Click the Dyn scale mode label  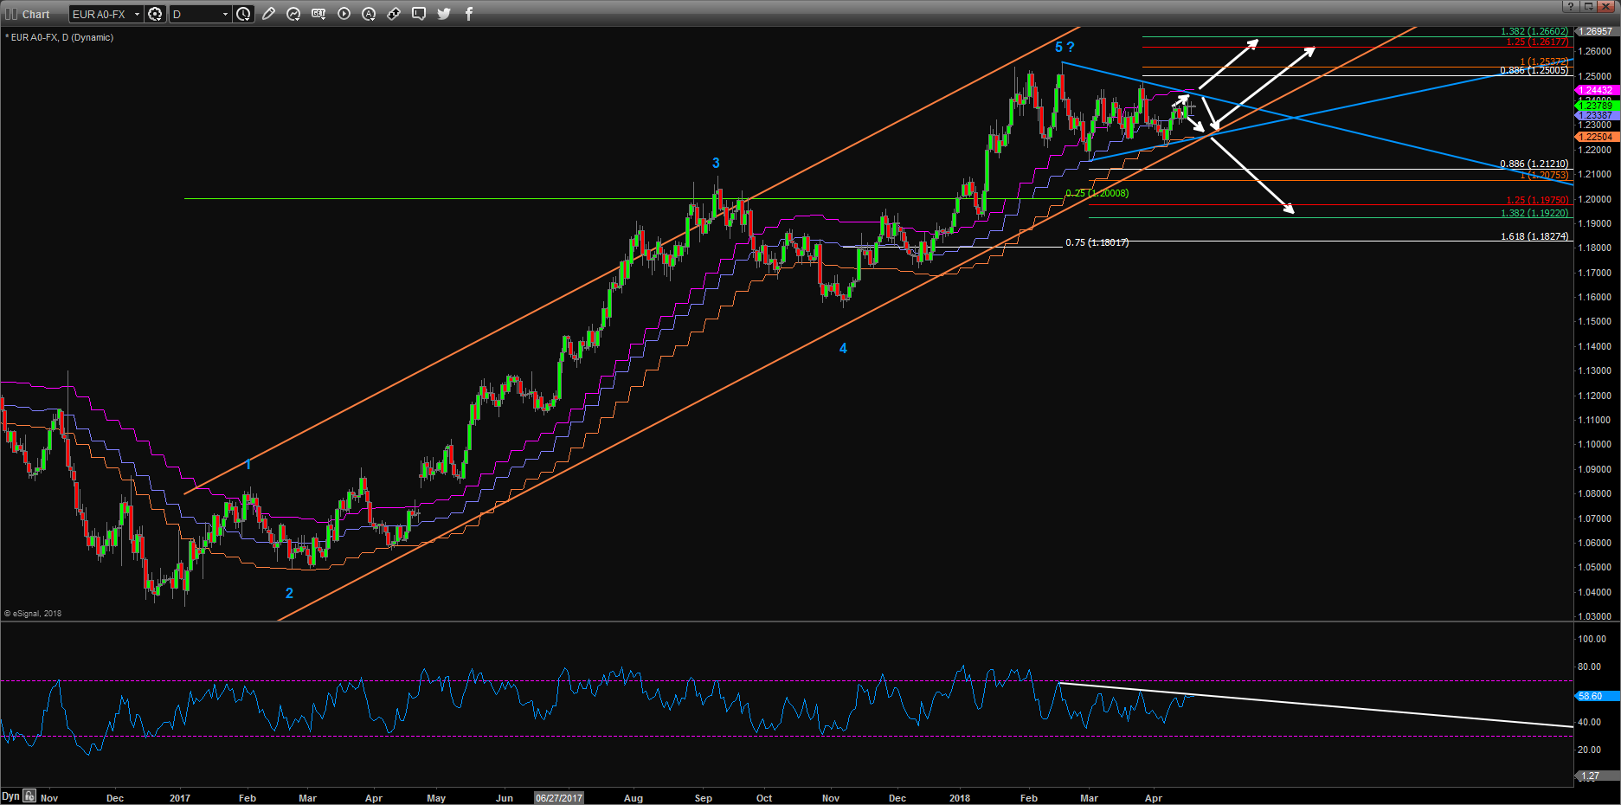[10, 795]
